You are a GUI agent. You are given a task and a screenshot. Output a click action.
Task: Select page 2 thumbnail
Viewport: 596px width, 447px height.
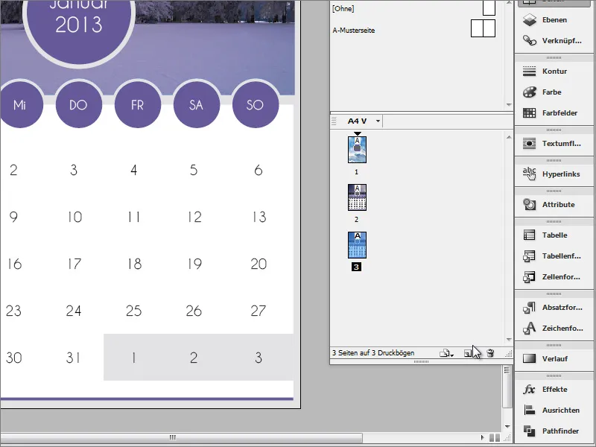(358, 197)
